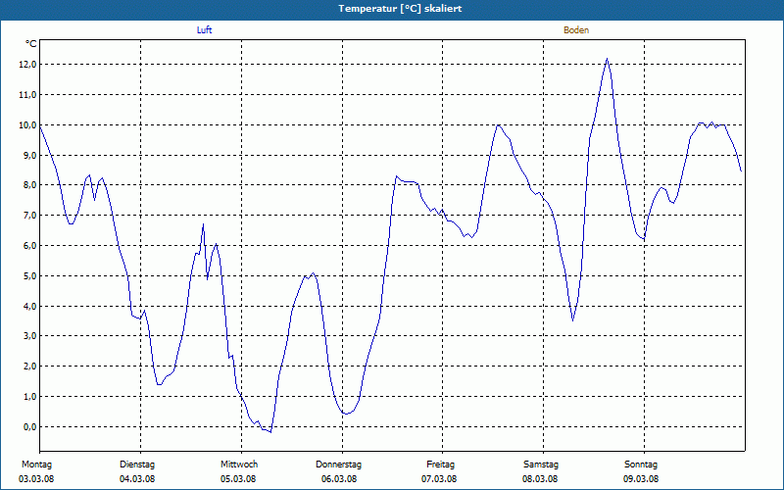Click the 'Samstag' day label
Image resolution: width=784 pixels, height=490 pixels.
541,465
